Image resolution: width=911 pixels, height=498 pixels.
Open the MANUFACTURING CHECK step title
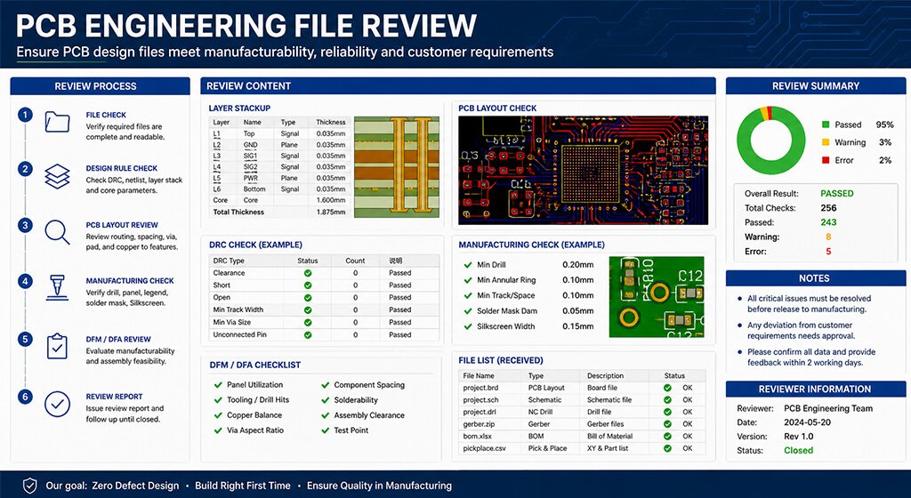[x=130, y=281]
